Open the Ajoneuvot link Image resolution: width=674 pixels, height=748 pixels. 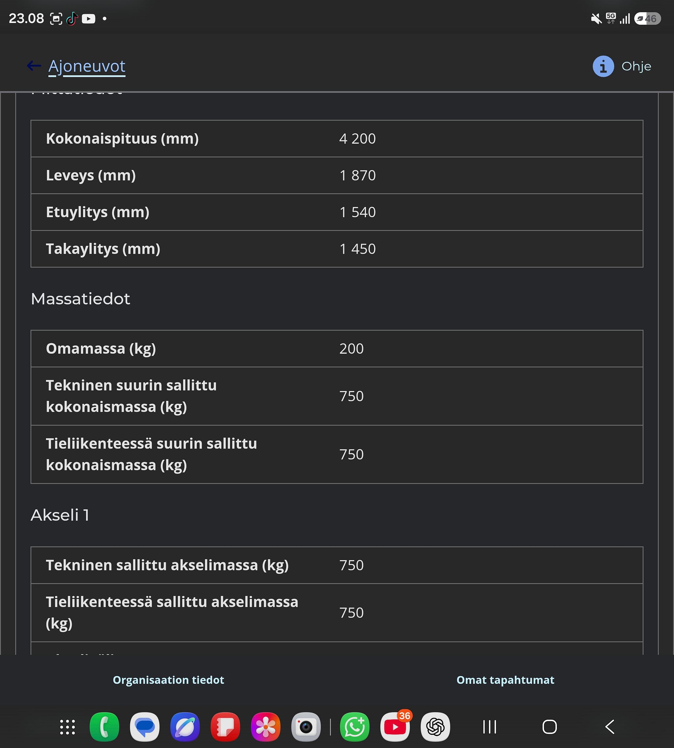point(87,67)
